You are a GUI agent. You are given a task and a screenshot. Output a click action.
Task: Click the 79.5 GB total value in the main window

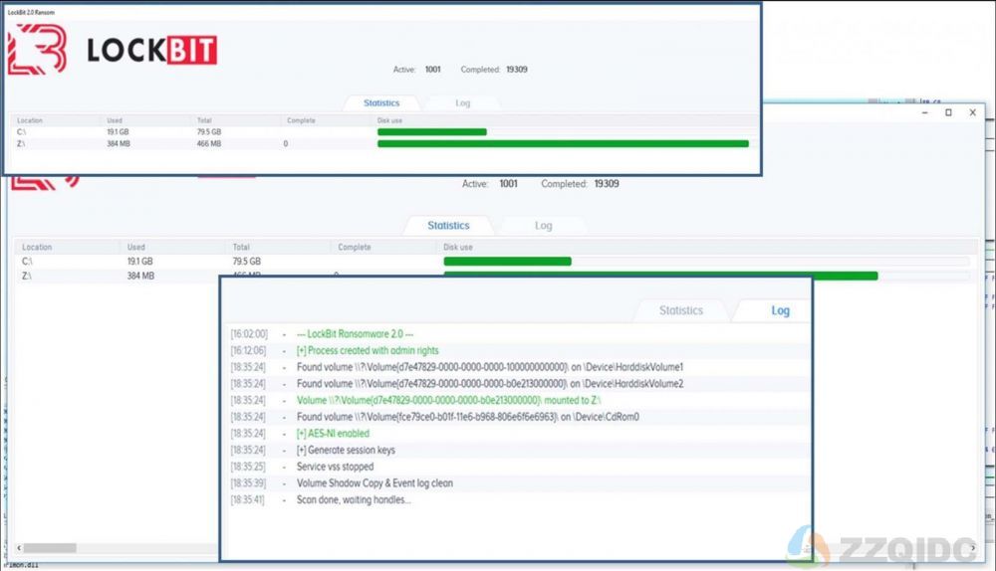246,262
